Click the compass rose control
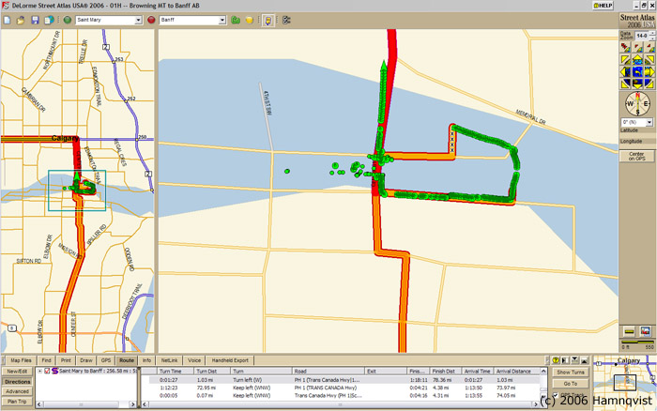This screenshot has height=411, width=657. point(637,103)
